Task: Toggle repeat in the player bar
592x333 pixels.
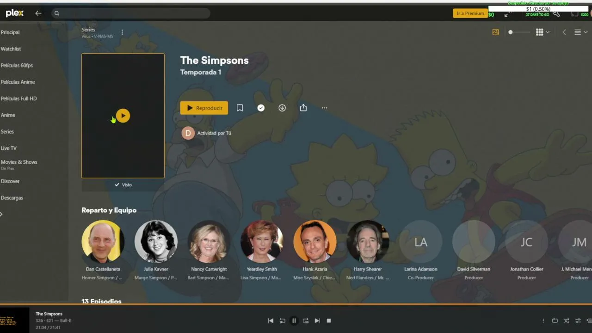Action: point(555,321)
